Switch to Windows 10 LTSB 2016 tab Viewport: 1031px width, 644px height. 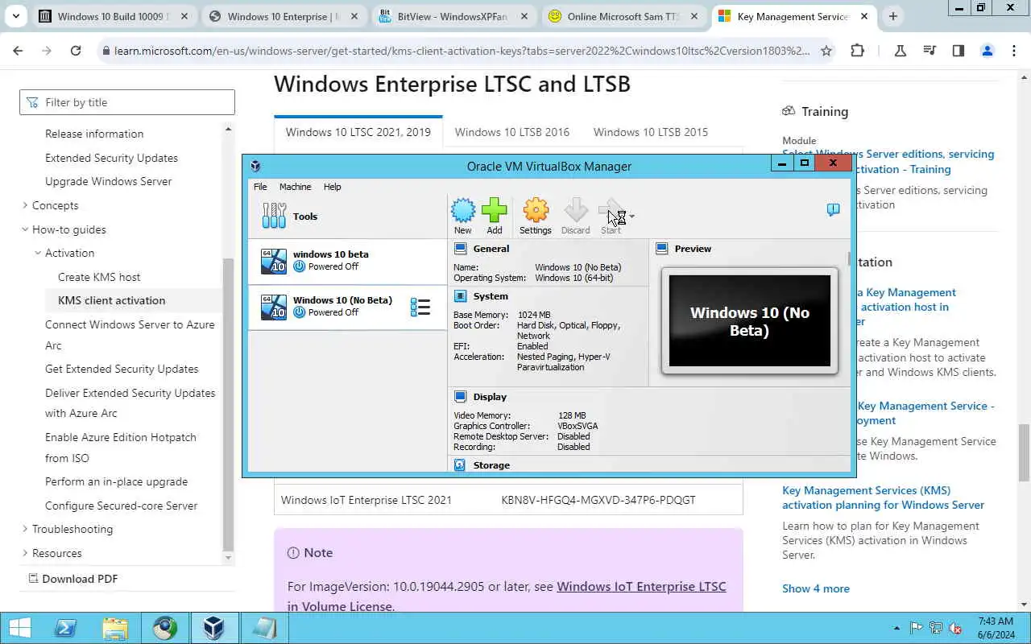[511, 132]
